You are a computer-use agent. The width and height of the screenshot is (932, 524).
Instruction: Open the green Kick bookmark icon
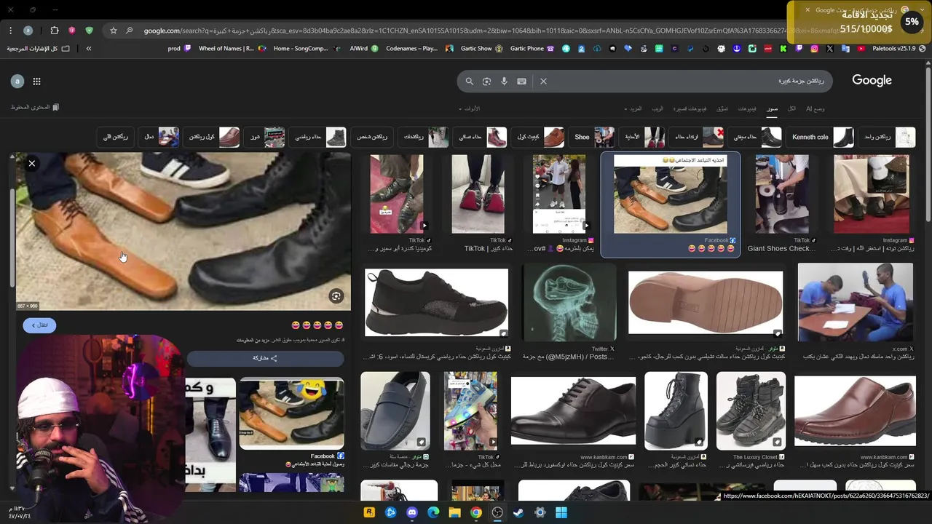point(783,49)
